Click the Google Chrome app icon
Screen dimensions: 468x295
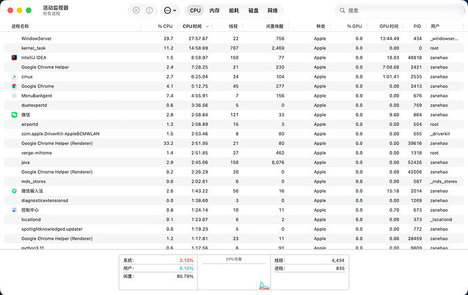point(14,86)
